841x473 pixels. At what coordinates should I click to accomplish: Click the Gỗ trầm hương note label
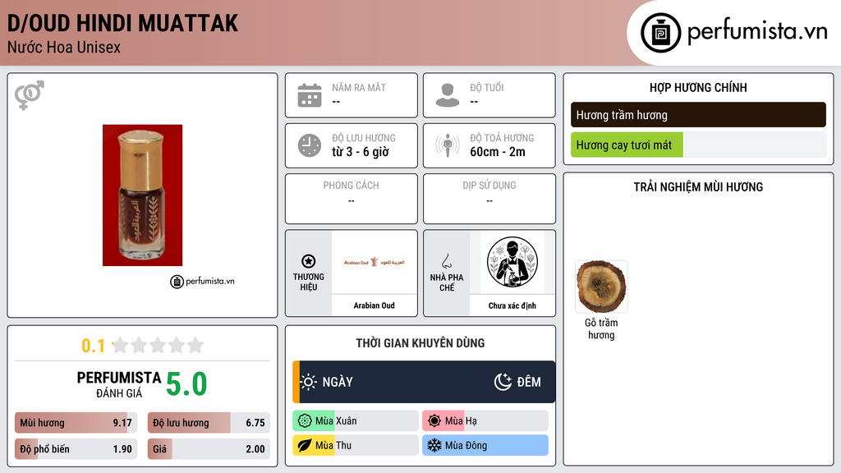coord(601,328)
